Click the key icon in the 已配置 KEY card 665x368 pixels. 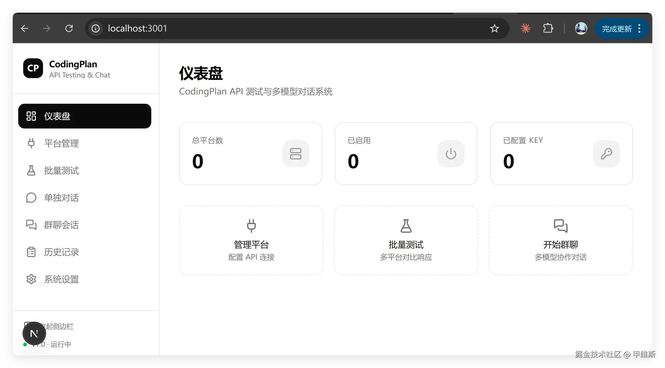pos(606,154)
